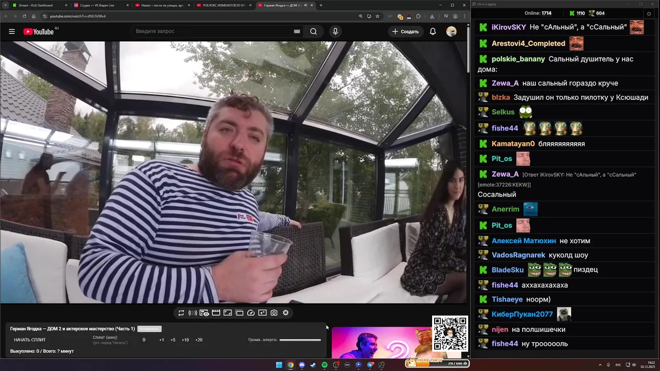Click username Алексей Матюхин in chat
The height and width of the screenshot is (371, 660).
(523, 241)
